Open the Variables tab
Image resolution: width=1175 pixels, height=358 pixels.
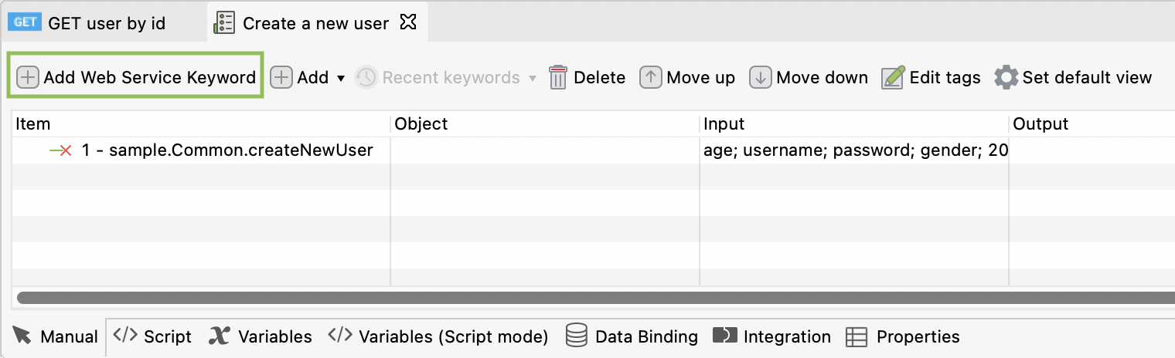pos(261,336)
